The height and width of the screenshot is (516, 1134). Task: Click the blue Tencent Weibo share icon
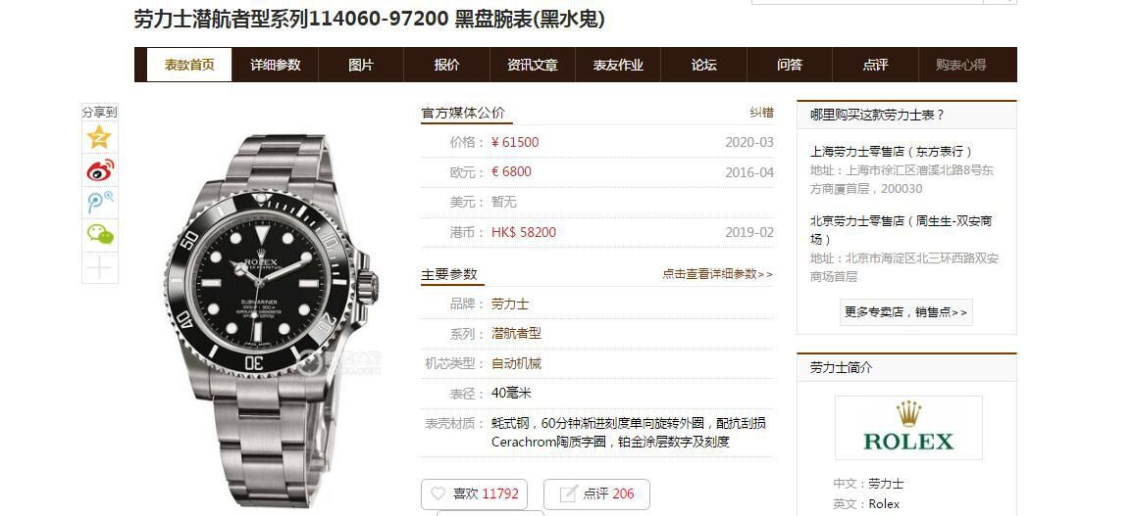(100, 202)
